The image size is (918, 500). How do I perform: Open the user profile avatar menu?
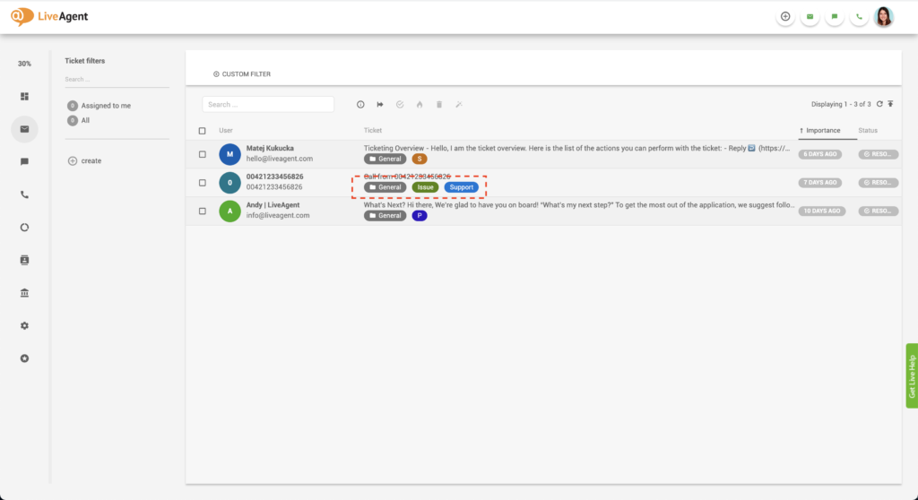884,16
